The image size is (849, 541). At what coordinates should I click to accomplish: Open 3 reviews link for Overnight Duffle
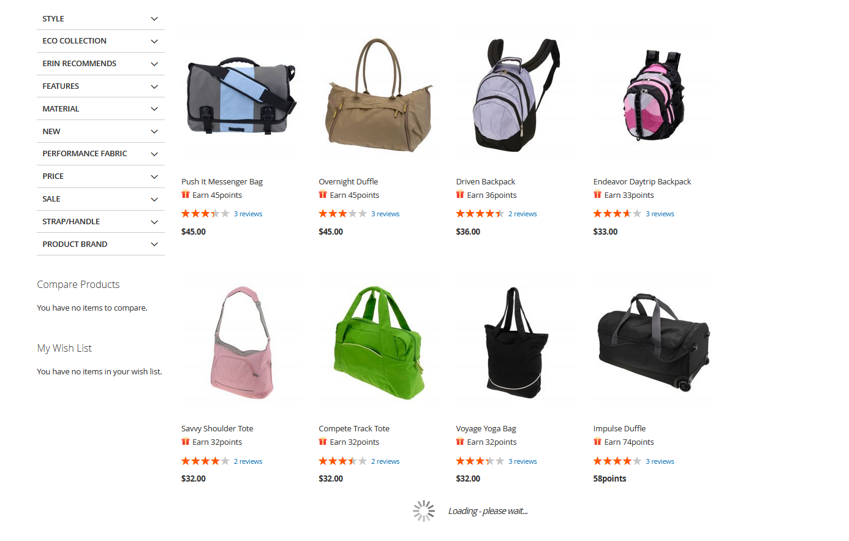pos(385,214)
